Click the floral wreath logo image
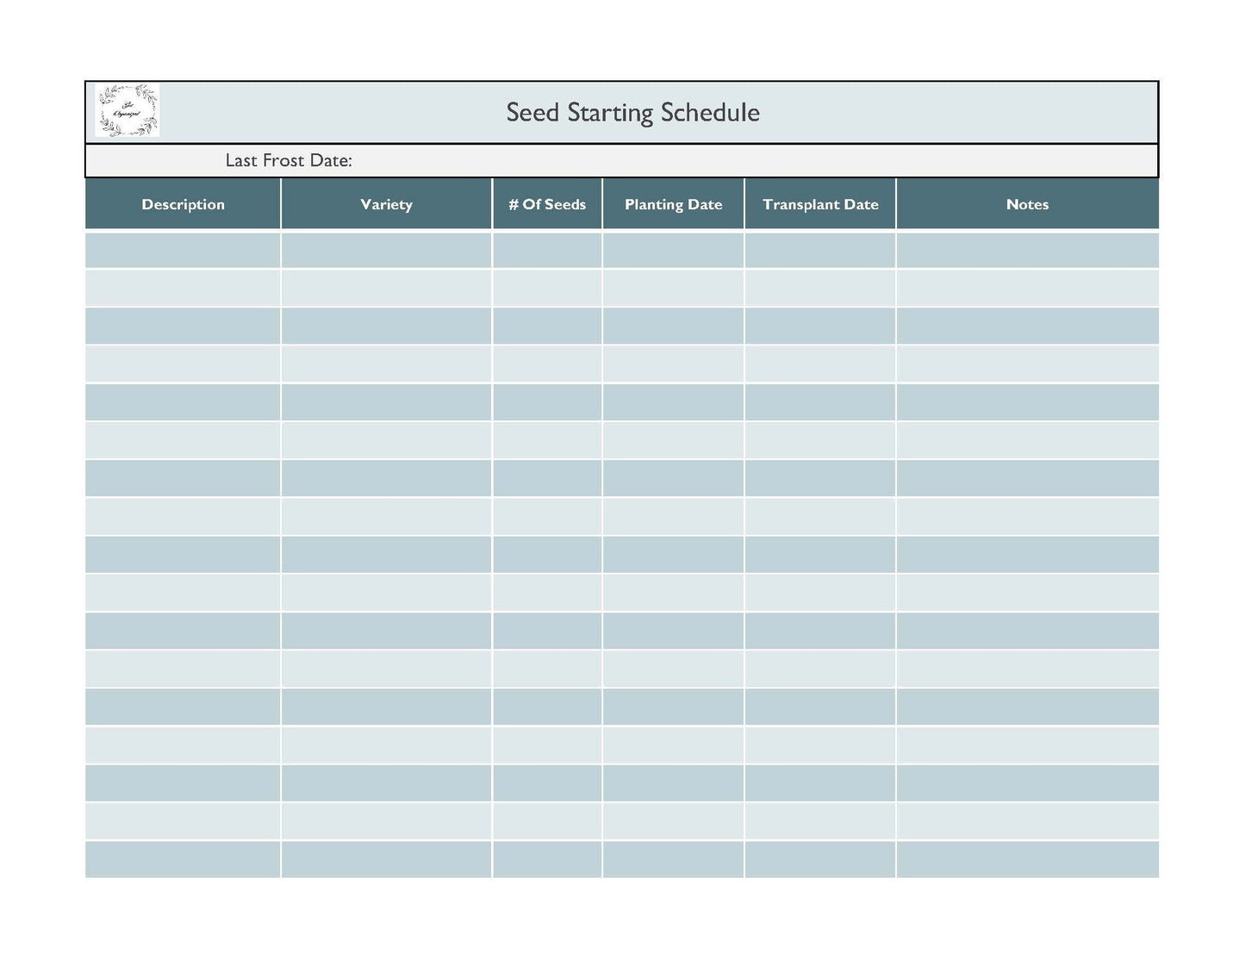The image size is (1245, 962). click(x=127, y=110)
